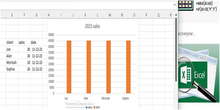Select column K header
This screenshot has height=110, width=220.
[x=85, y=15]
